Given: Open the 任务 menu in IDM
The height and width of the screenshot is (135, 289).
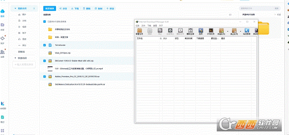Looking at the screenshot, I should pos(137,26).
